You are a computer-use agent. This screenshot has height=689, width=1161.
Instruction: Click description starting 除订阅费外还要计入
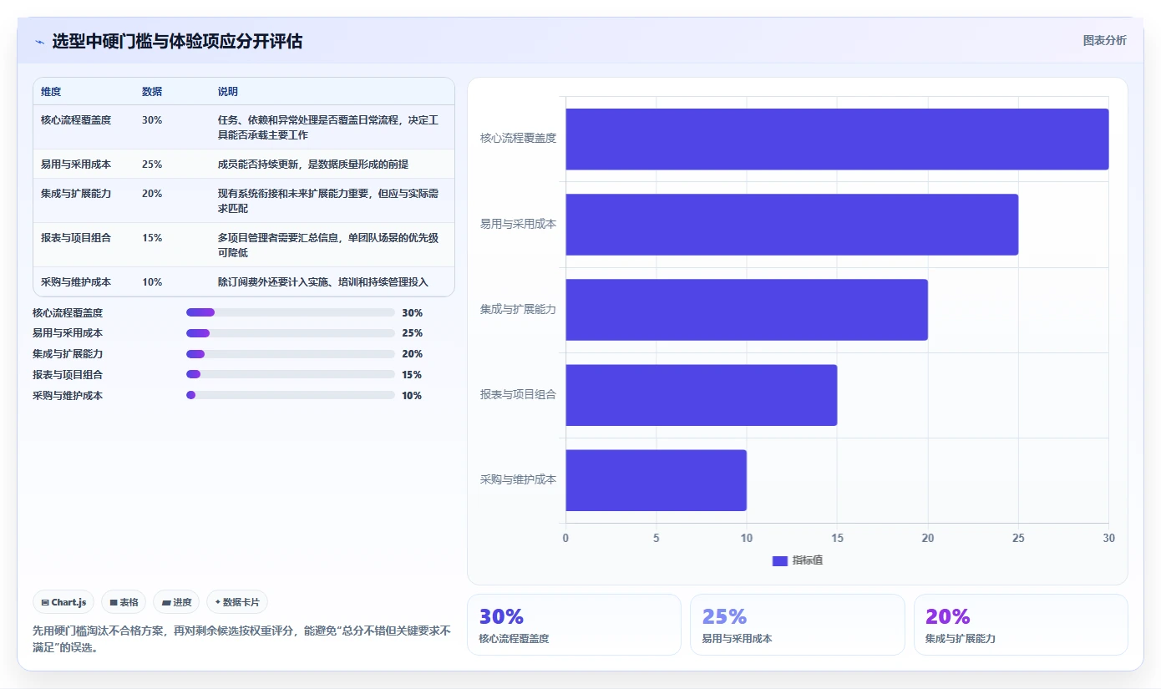(x=323, y=281)
